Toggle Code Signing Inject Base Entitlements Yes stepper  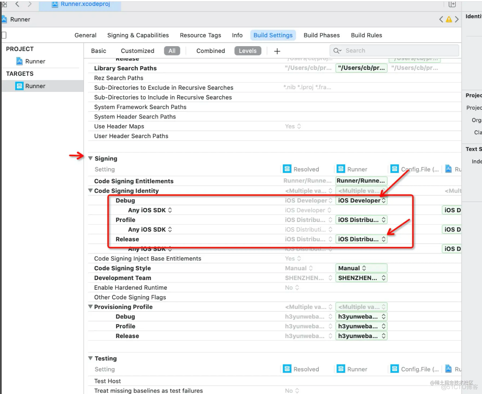click(299, 259)
